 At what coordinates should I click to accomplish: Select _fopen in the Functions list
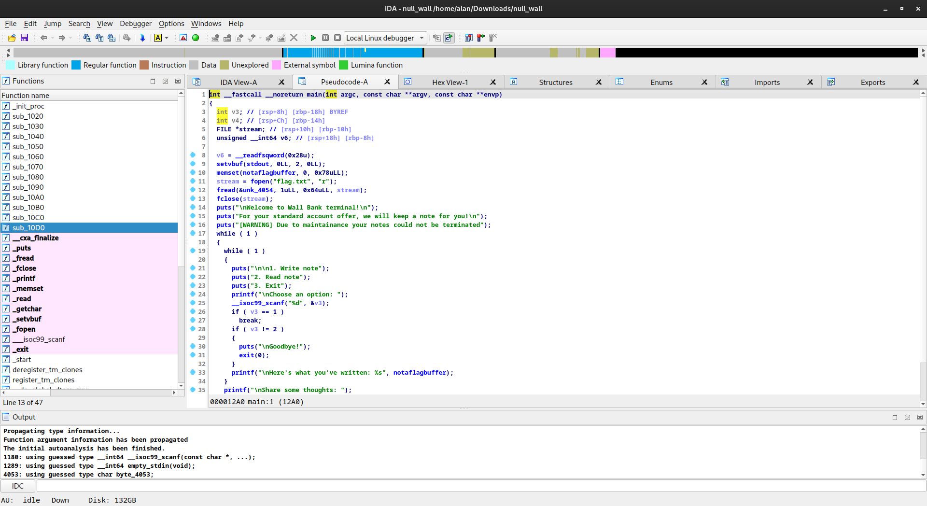pos(89,329)
